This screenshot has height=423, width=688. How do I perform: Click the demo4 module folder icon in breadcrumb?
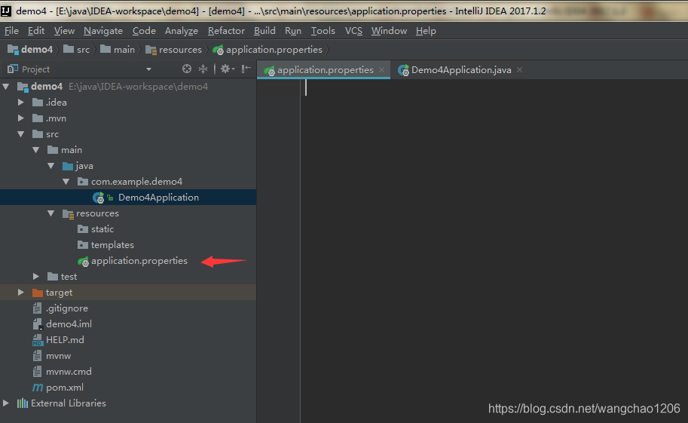click(x=13, y=50)
